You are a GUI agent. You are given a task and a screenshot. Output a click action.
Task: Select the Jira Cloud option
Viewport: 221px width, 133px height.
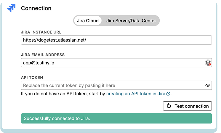tap(88, 20)
